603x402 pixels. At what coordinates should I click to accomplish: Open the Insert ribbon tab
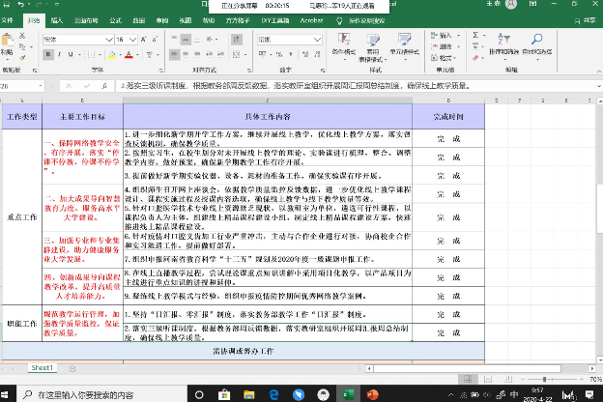pos(57,18)
